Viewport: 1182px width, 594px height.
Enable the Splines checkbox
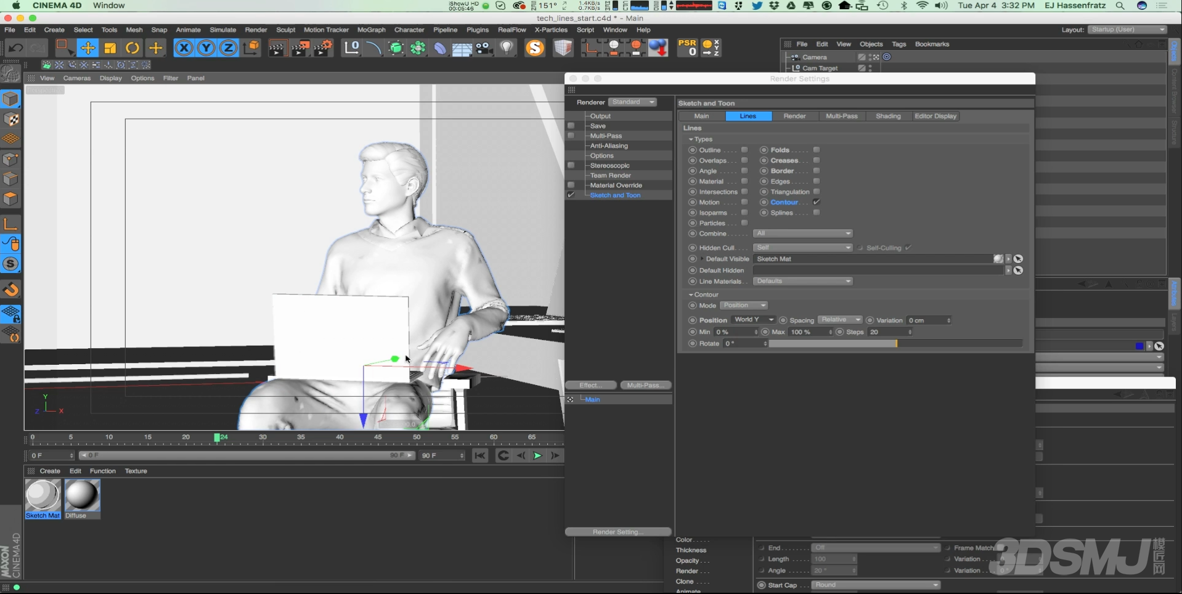[x=817, y=213]
